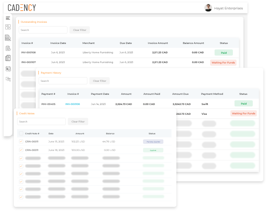Uncheck the CRN-00011 row dated June 15, 2023
The height and width of the screenshot is (212, 267).
point(21,141)
